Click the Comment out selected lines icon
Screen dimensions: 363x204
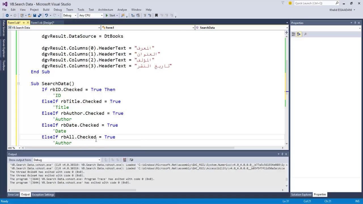(x=145, y=15)
